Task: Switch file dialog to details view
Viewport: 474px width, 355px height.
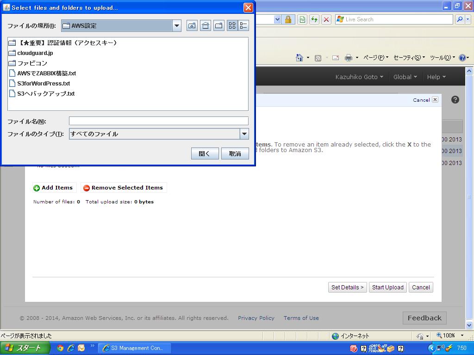Action: click(243, 26)
